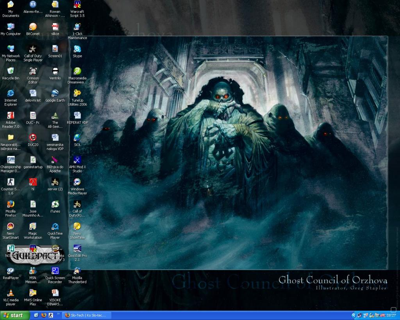Viewport: 400px width, 320px height.
Task: Open the Championship Manager shortcut
Action: [x=11, y=164]
